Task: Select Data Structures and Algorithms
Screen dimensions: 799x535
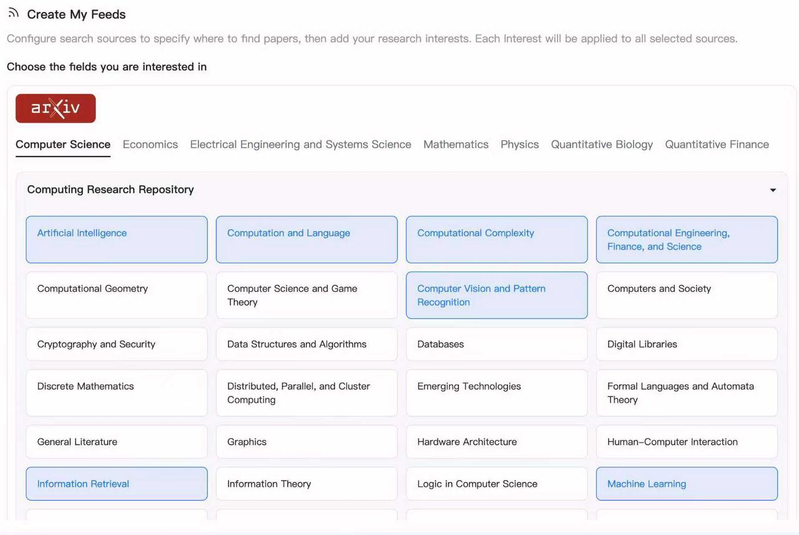Action: tap(306, 344)
